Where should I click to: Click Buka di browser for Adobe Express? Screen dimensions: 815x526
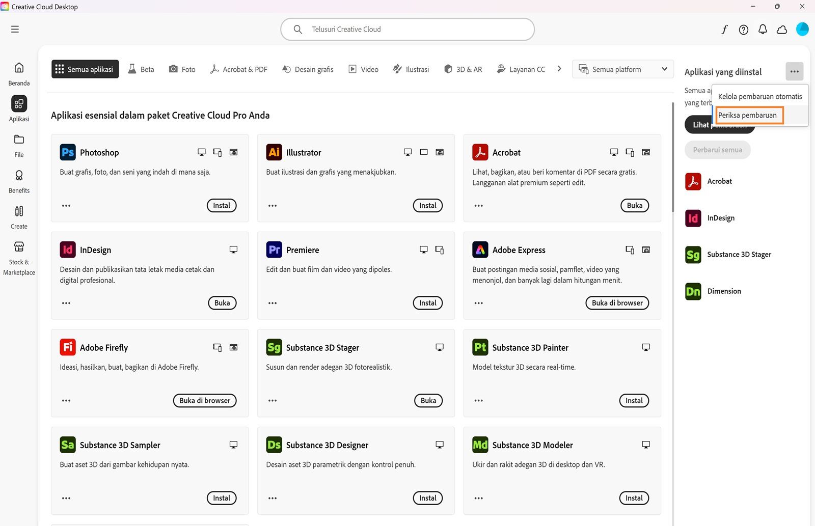[x=617, y=303]
